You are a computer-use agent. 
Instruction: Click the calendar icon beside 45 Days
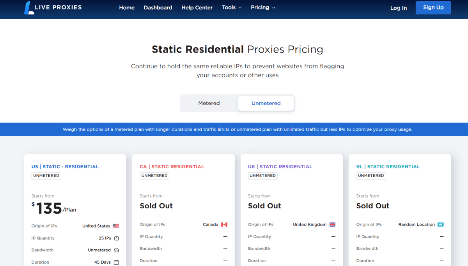coord(116,262)
